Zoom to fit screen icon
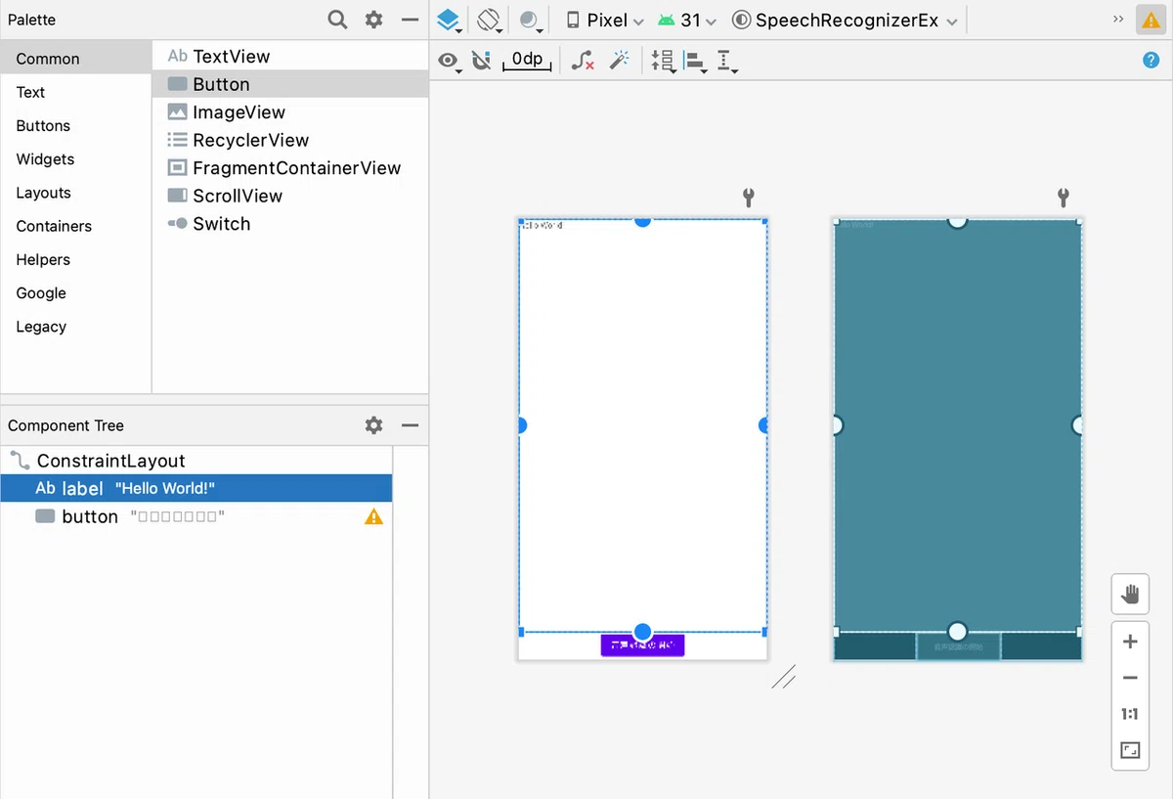 1130,750
